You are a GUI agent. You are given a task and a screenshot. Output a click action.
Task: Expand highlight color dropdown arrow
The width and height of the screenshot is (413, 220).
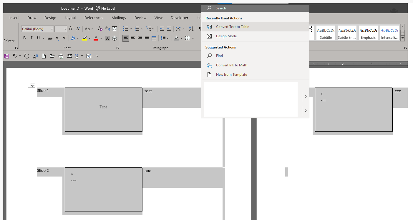(90, 38)
